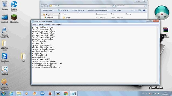Screen dimensions: 172x96
Task: Open Windows Media Player from the taskbar
Action: point(26,94)
